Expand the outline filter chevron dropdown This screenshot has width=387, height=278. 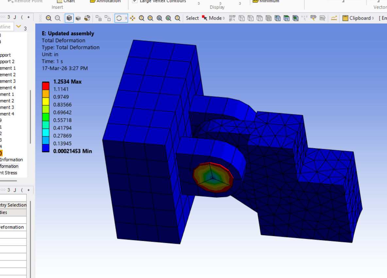19,26
